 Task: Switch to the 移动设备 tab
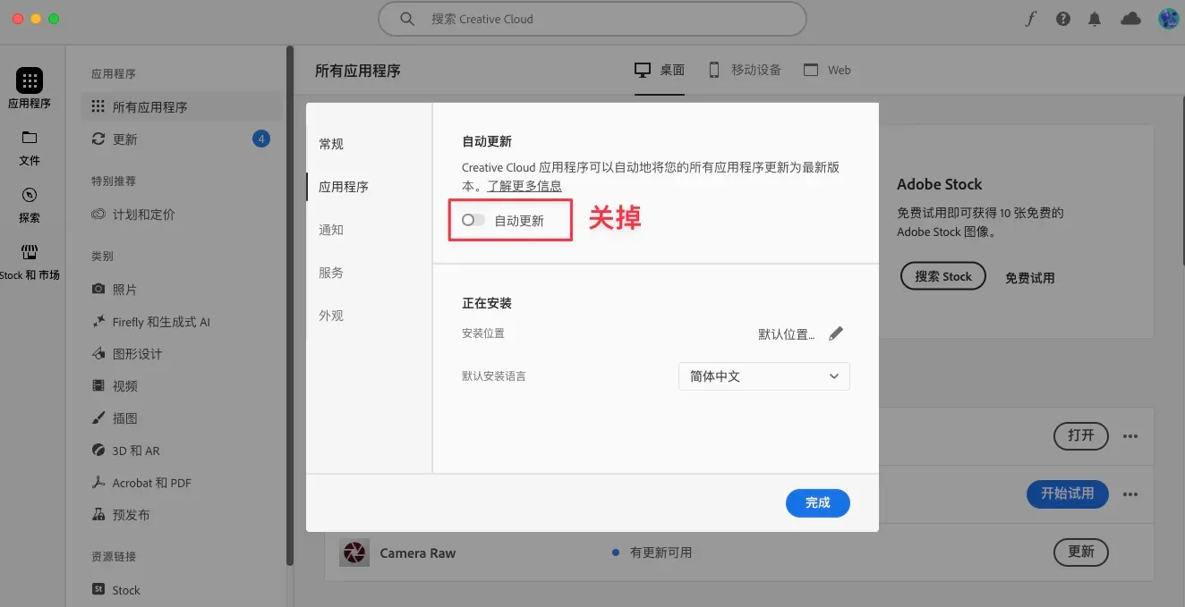pyautogui.click(x=745, y=70)
